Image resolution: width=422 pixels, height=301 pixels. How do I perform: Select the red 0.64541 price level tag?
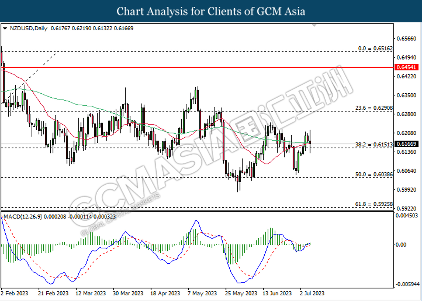[407, 67]
